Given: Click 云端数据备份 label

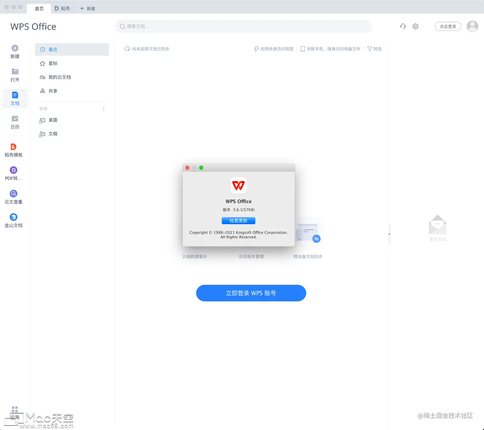Looking at the screenshot, I should click(x=195, y=256).
